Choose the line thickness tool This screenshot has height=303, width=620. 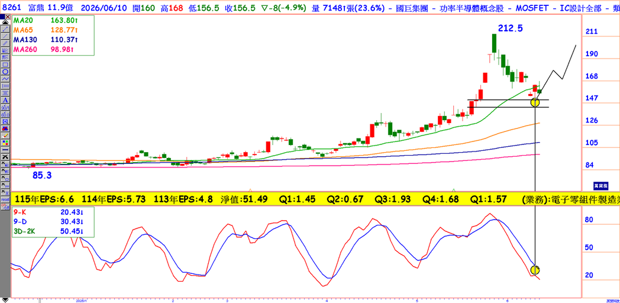pyautogui.click(x=5, y=150)
